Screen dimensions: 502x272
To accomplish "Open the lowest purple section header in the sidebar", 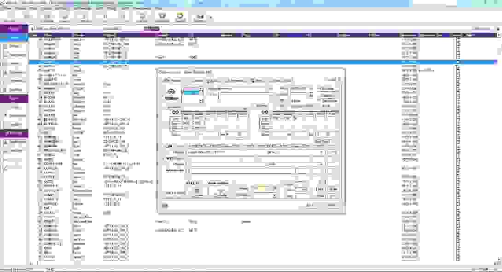I will coord(14,133).
